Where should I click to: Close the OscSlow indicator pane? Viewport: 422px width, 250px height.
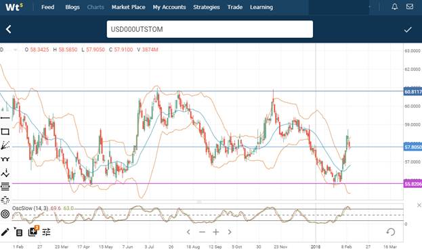click(x=419, y=205)
